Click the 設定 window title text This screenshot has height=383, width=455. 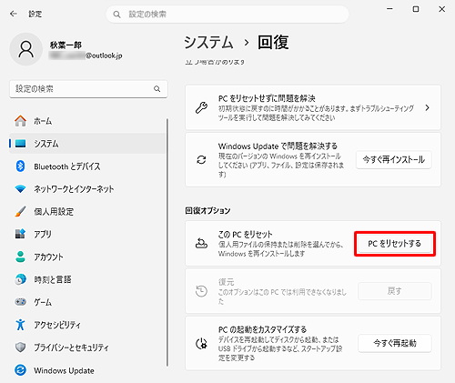[35, 14]
